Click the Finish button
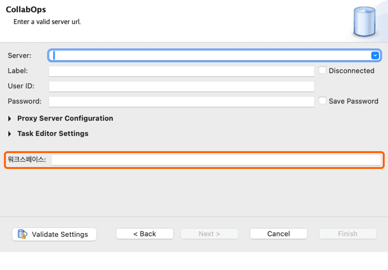Viewport: 388px width, 270px height. pyautogui.click(x=347, y=234)
